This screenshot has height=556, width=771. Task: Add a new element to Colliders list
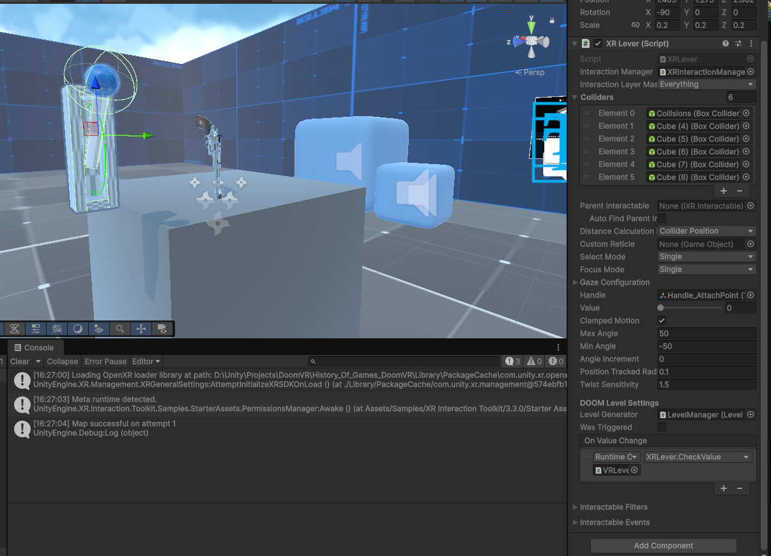[x=724, y=191]
